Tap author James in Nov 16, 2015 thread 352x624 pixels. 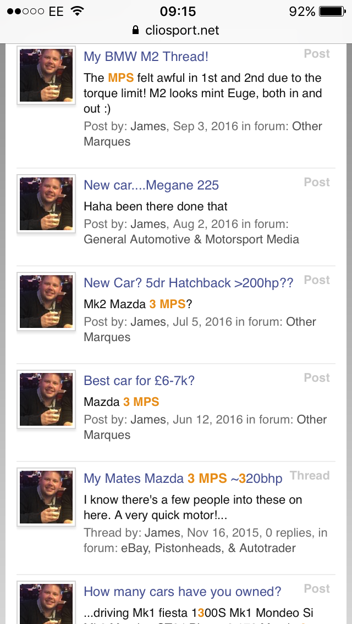pyautogui.click(x=162, y=533)
